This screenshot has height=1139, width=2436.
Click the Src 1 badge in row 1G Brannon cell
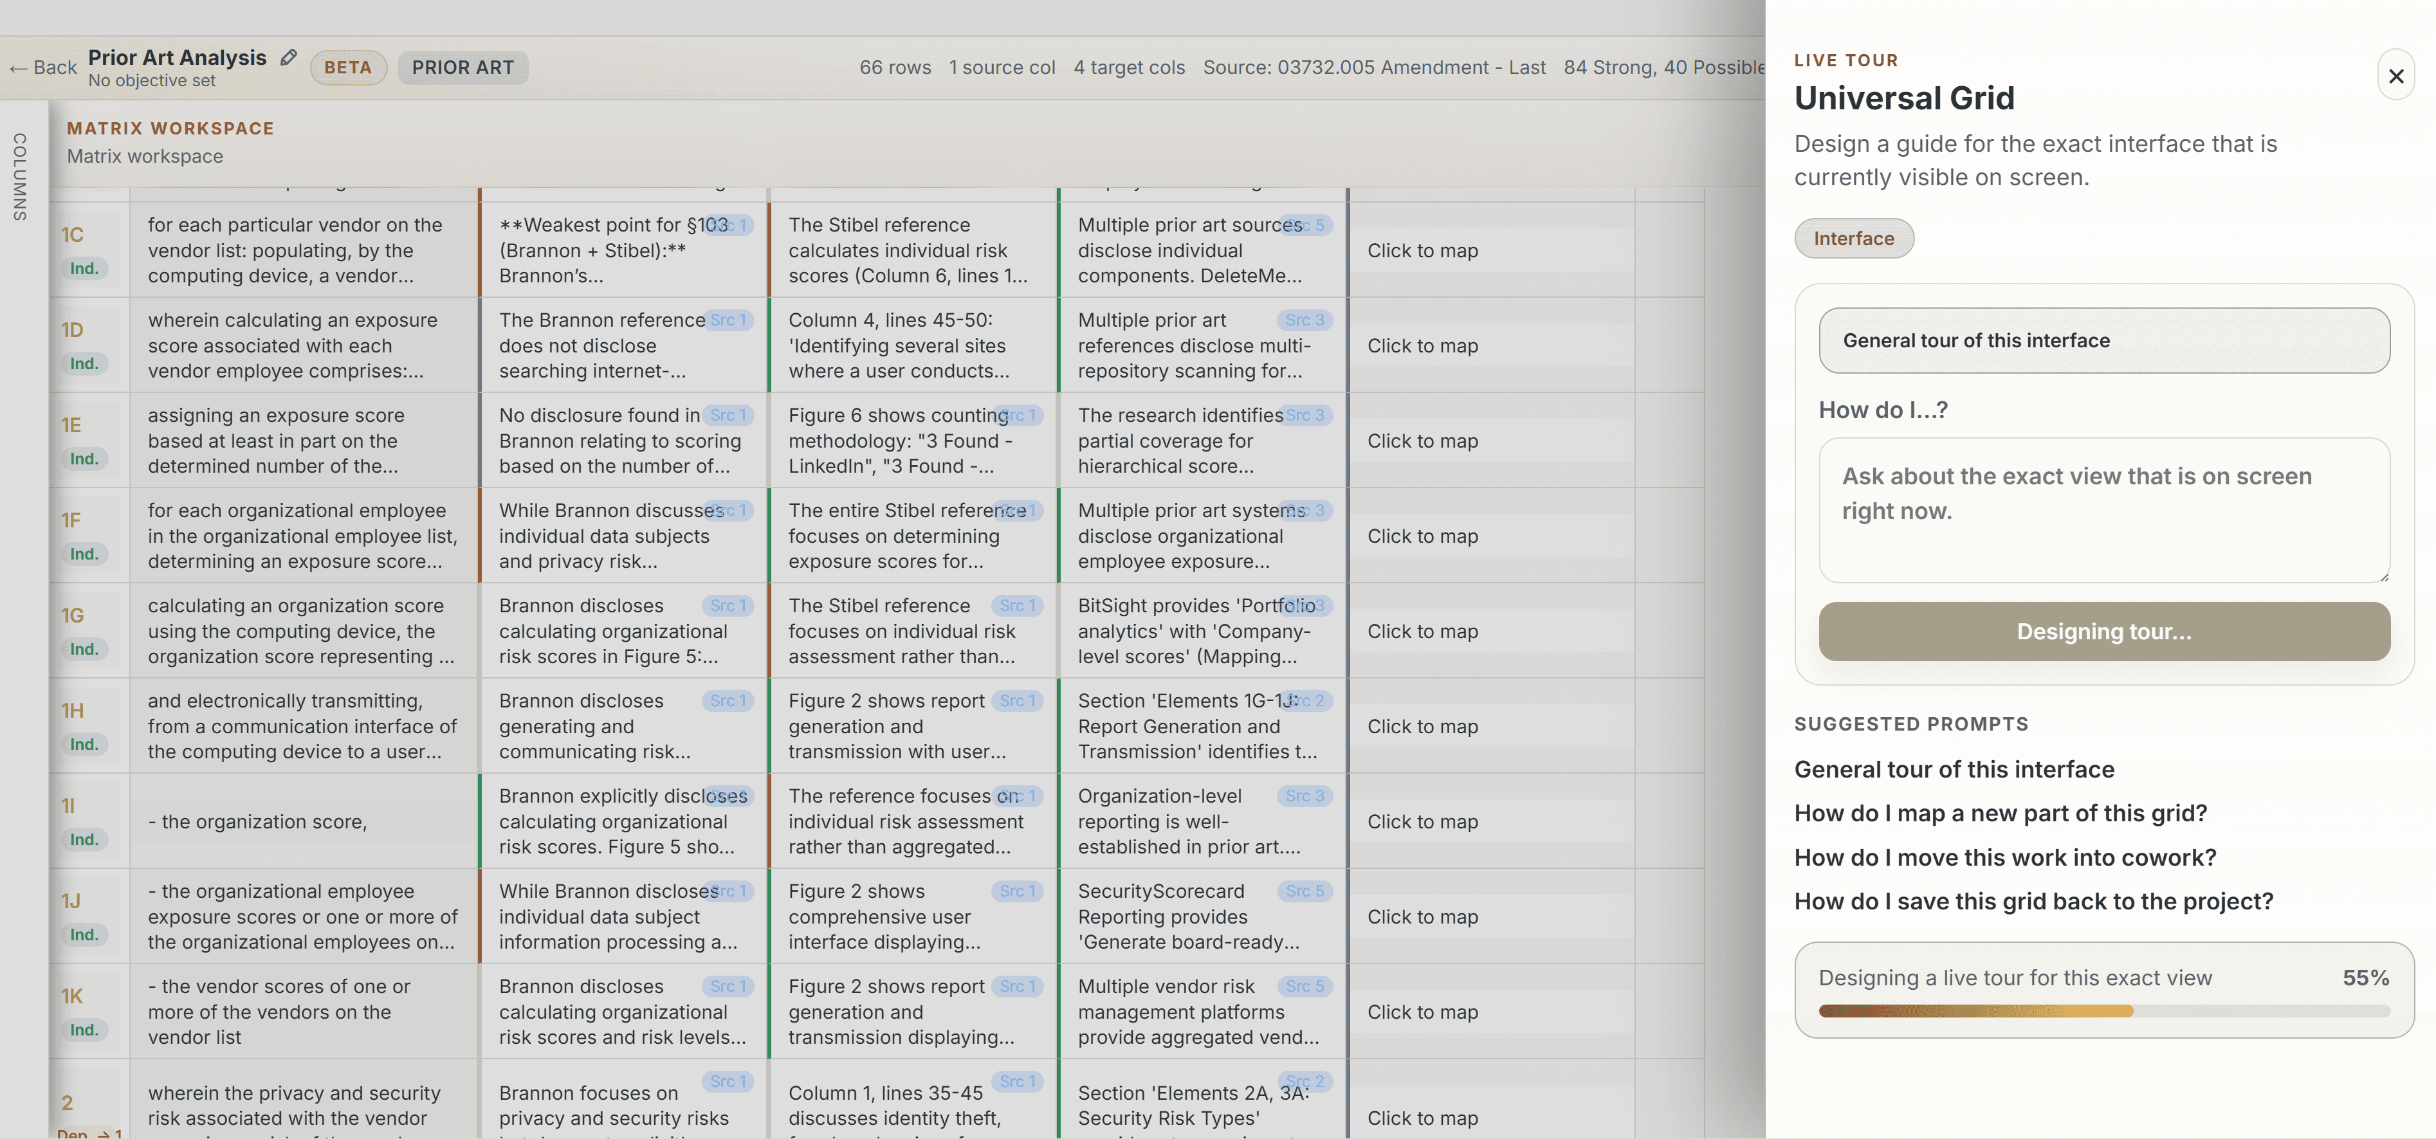point(728,605)
